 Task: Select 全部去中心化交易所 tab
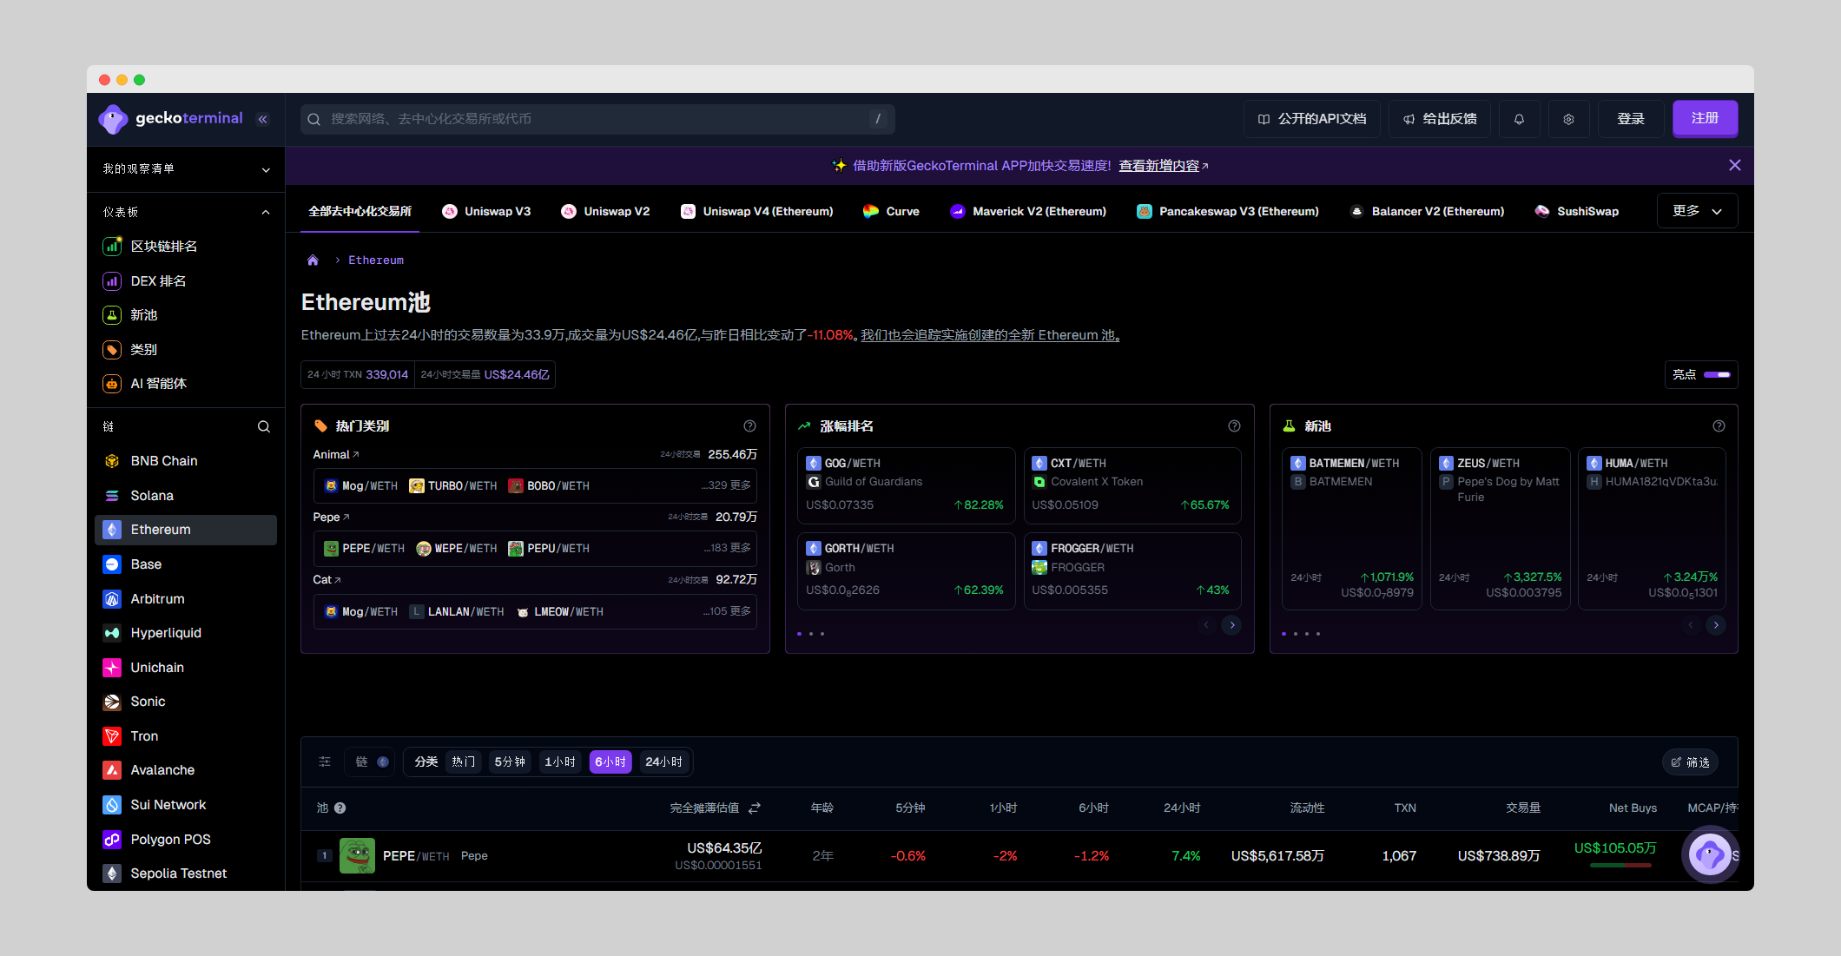[360, 211]
